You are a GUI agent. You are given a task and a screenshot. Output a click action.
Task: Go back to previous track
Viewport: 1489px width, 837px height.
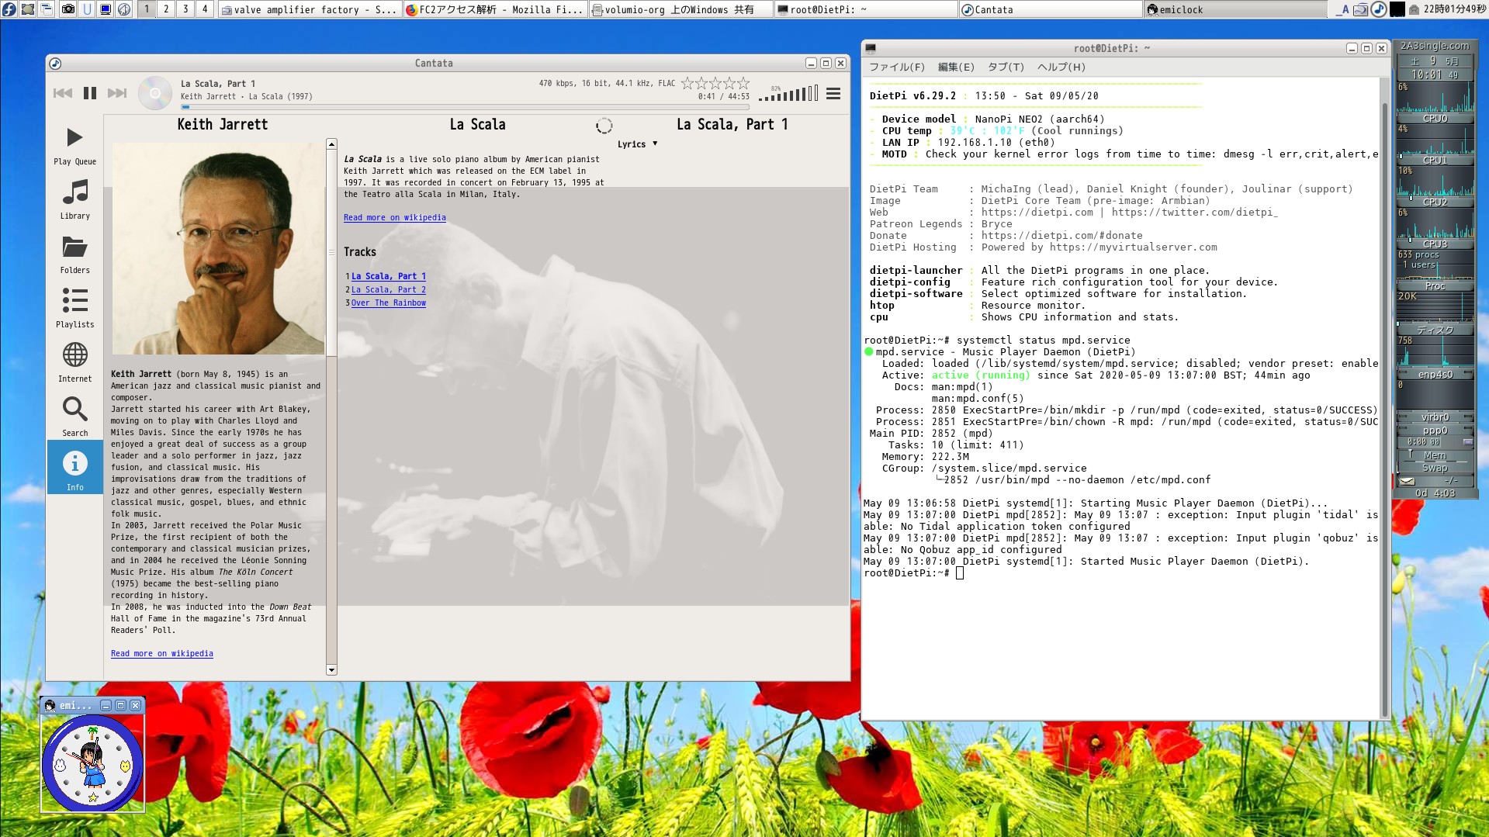[63, 93]
